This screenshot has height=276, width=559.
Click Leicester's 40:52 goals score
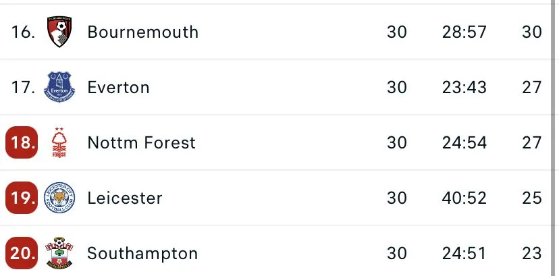click(464, 198)
